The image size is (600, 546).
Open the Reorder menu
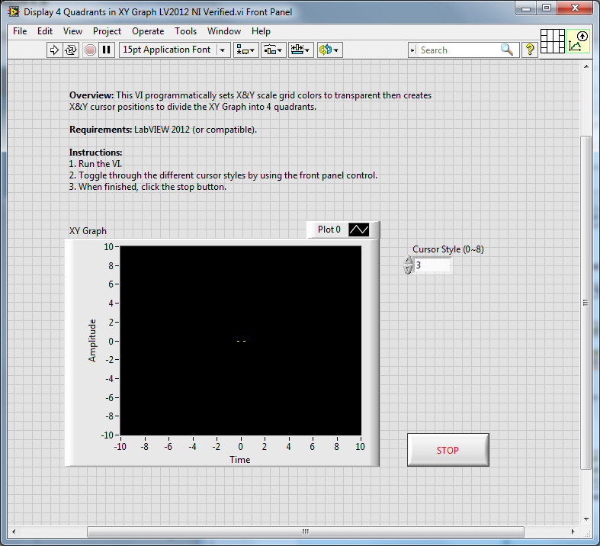pos(329,50)
